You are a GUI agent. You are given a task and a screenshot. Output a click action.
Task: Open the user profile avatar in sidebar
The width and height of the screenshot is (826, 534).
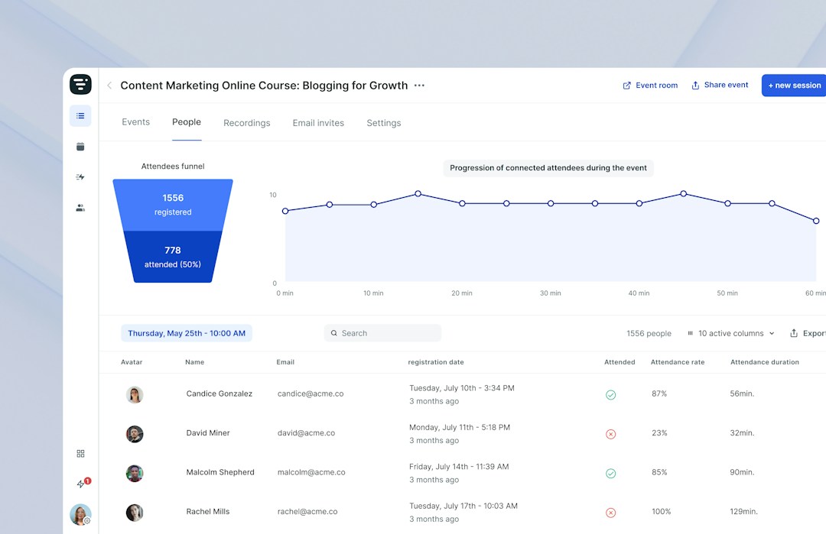point(80,515)
